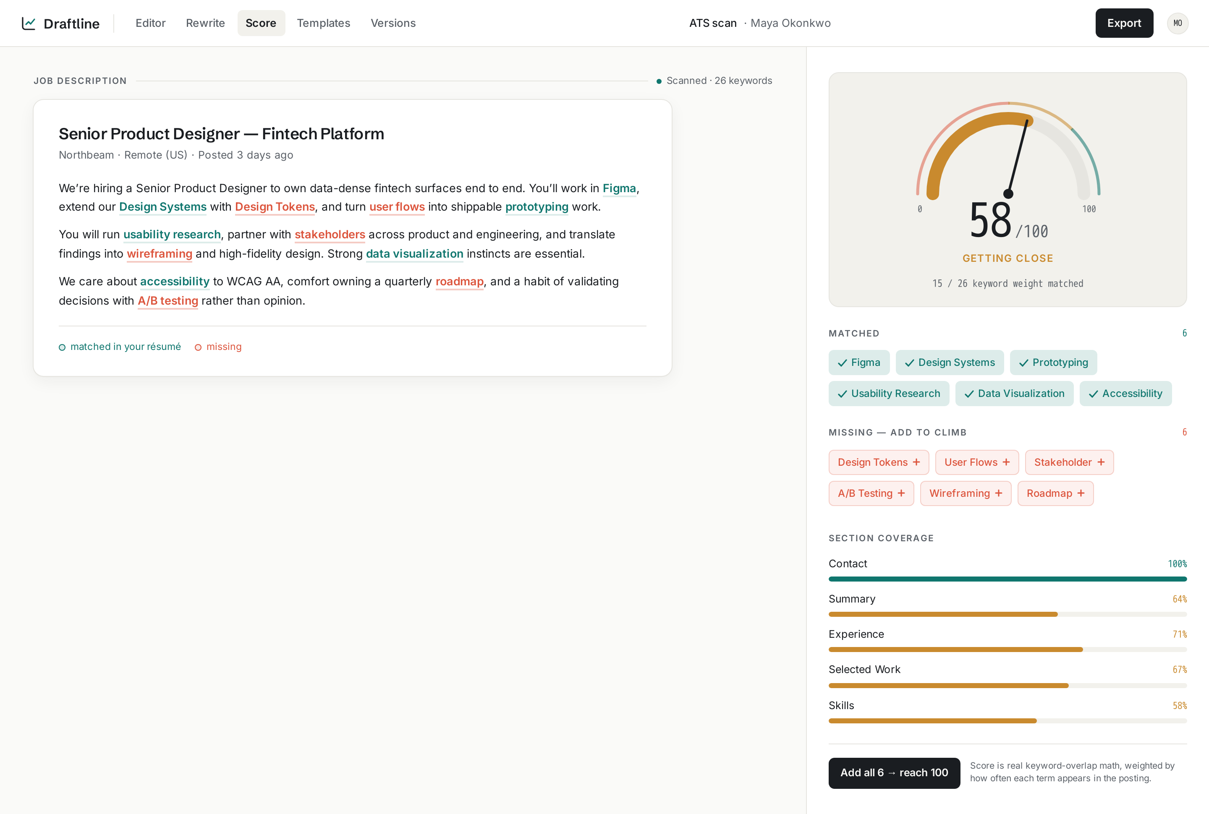Toggle the matched Accessibility keyword chip
This screenshot has width=1209, height=814.
coord(1125,394)
